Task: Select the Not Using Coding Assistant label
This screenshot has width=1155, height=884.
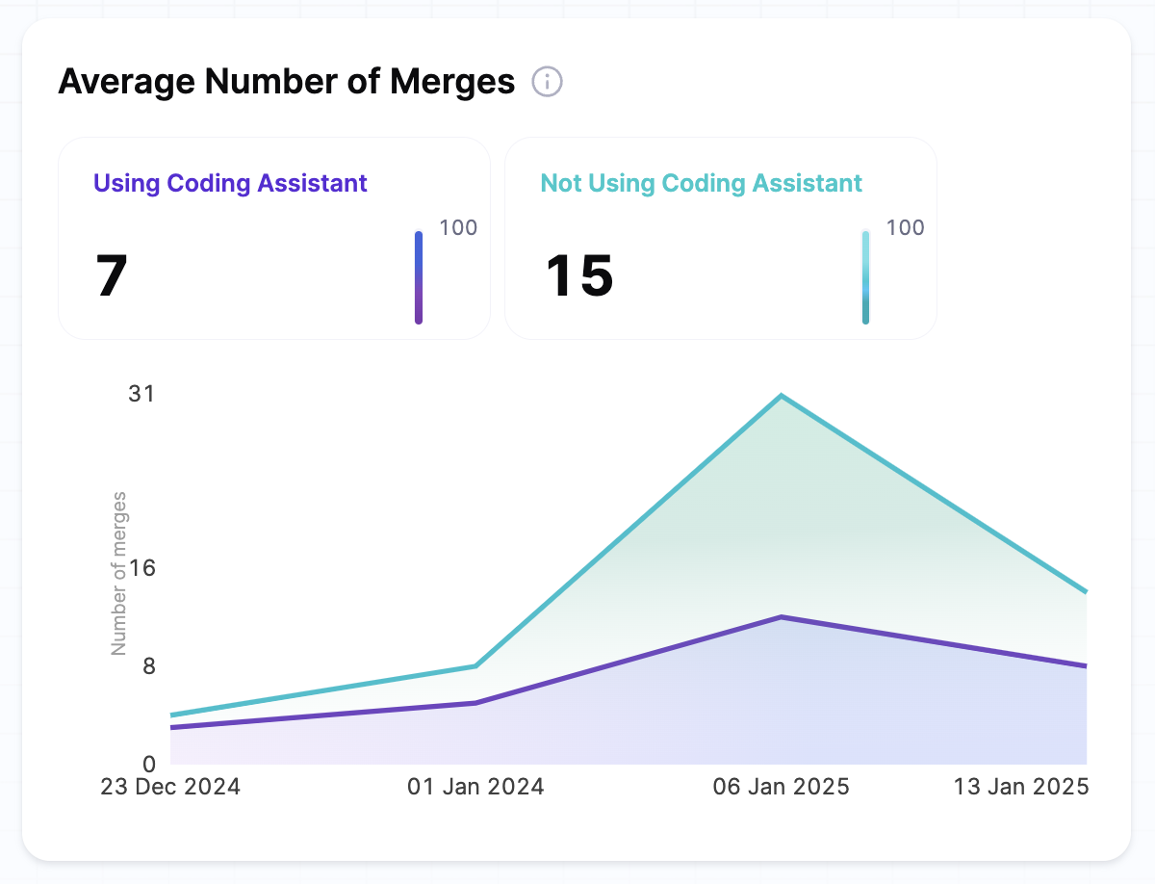Action: tap(701, 183)
